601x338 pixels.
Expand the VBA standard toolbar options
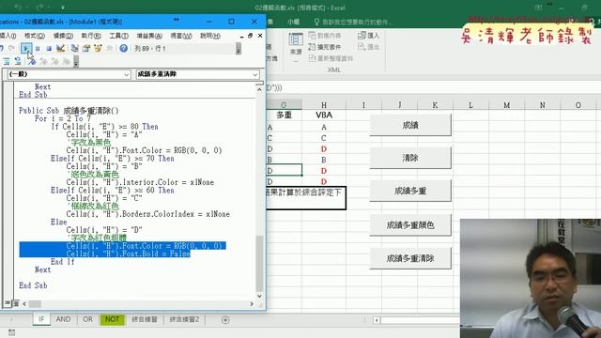[239, 49]
